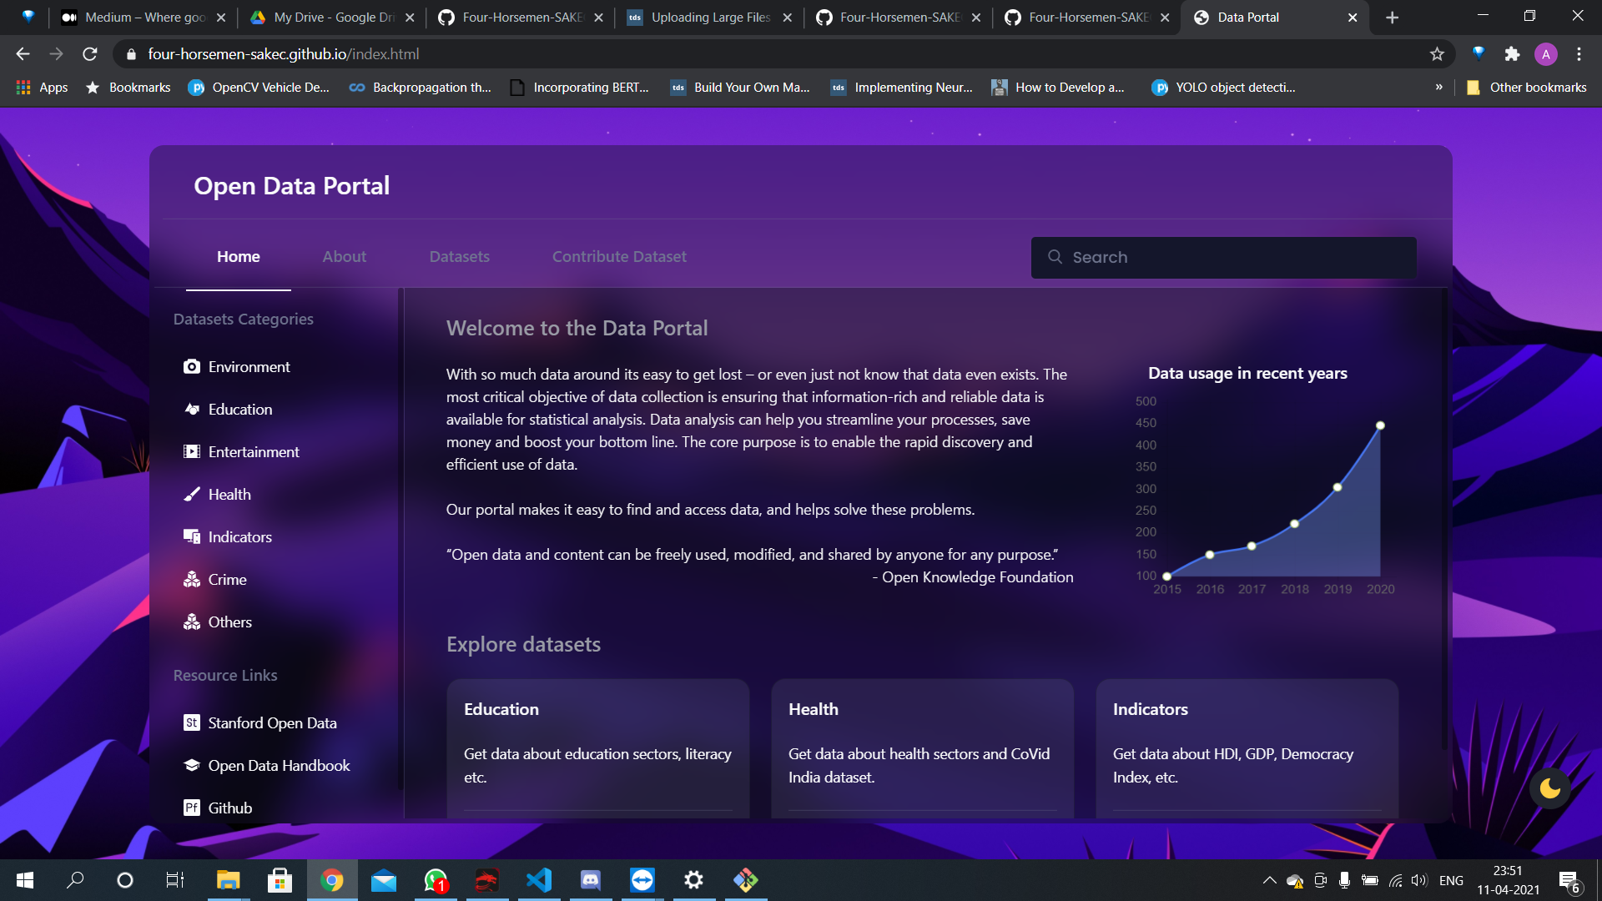Show hidden system tray icons arrow
The image size is (1602, 901).
tap(1269, 880)
